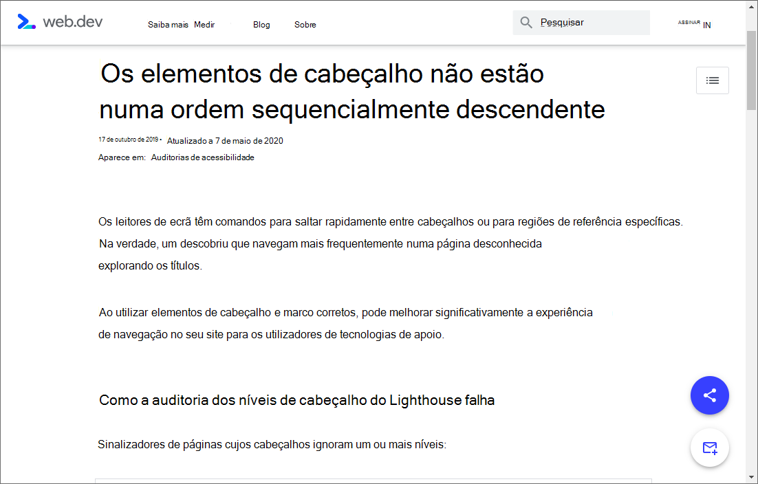Screen dimensions: 758x484
Task: Click the blue circular share icon
Action: (709, 395)
